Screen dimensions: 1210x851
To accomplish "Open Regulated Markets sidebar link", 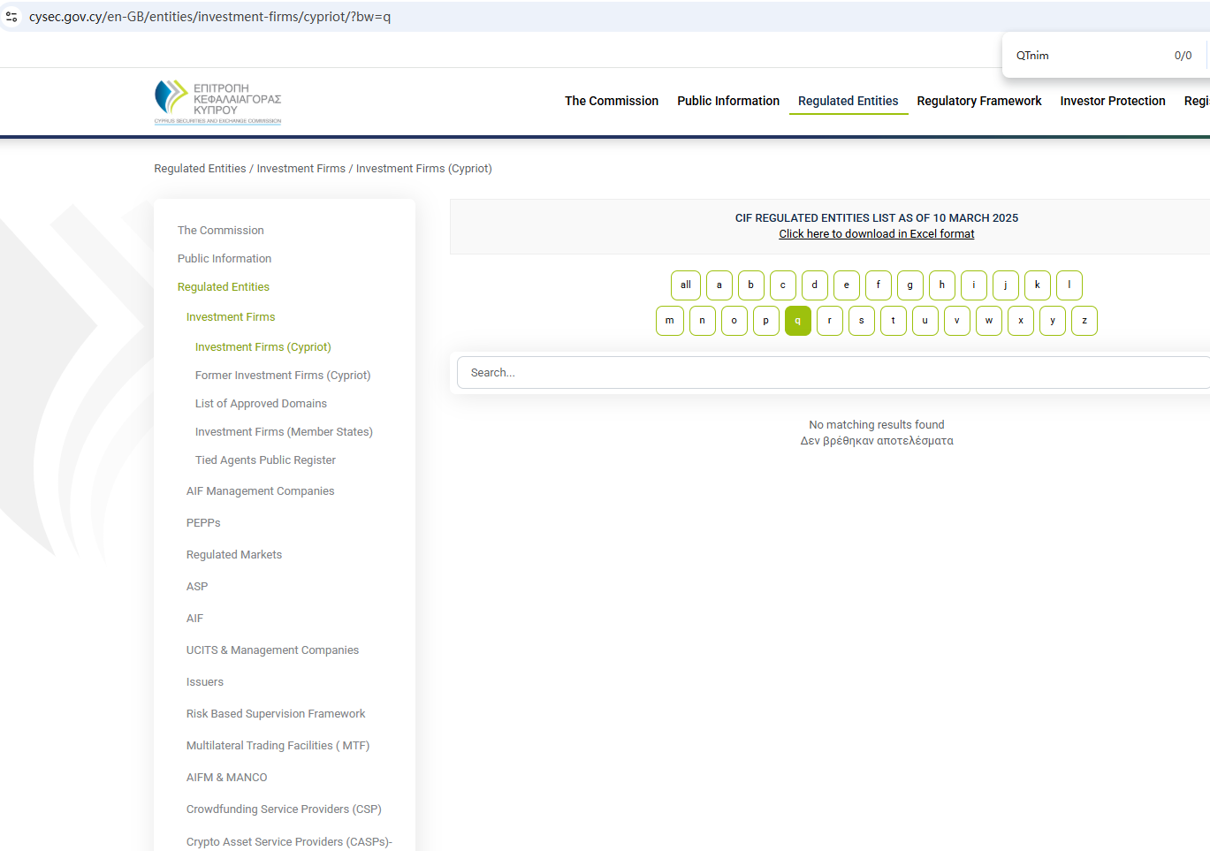I will click(234, 555).
